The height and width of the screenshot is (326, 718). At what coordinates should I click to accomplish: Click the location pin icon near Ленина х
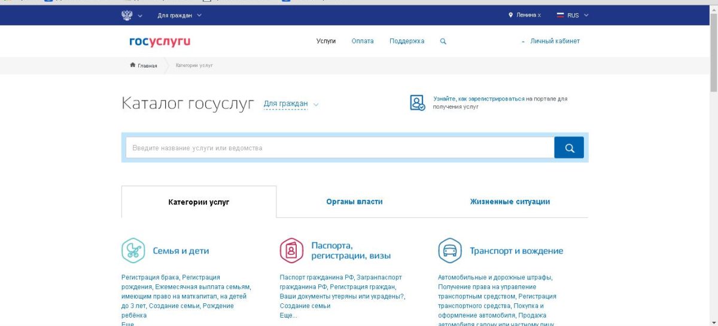coord(510,16)
